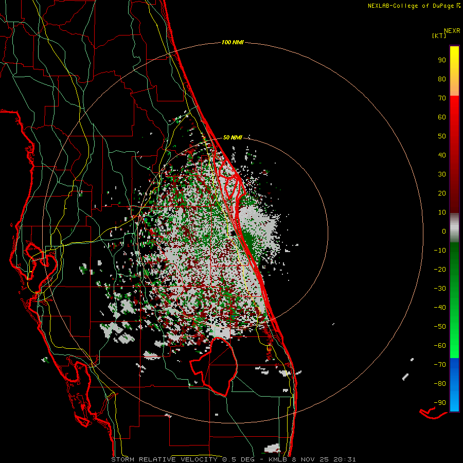Viewport: 463px width, 463px height.
Task: Click the 60 knot scale value
Action: [x=442, y=117]
